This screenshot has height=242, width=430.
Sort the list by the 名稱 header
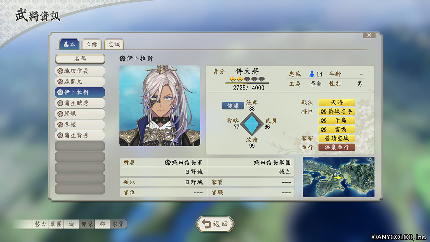pos(80,59)
